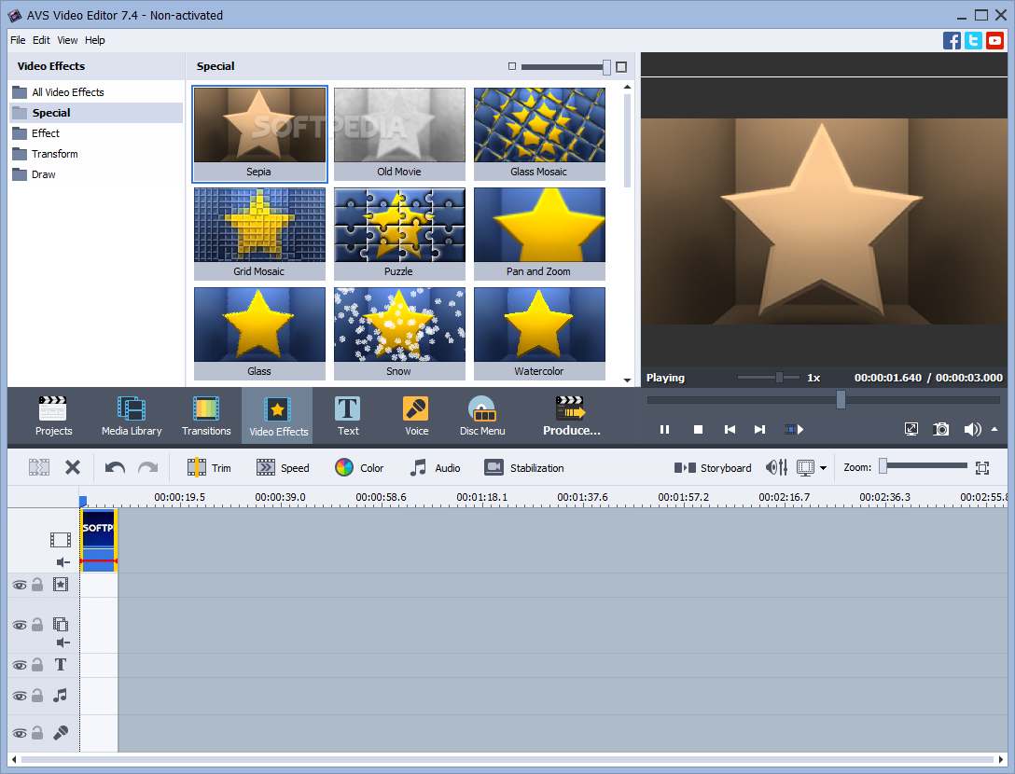Select the Draw category folder
Viewport: 1015px width, 774px height.
[x=96, y=174]
